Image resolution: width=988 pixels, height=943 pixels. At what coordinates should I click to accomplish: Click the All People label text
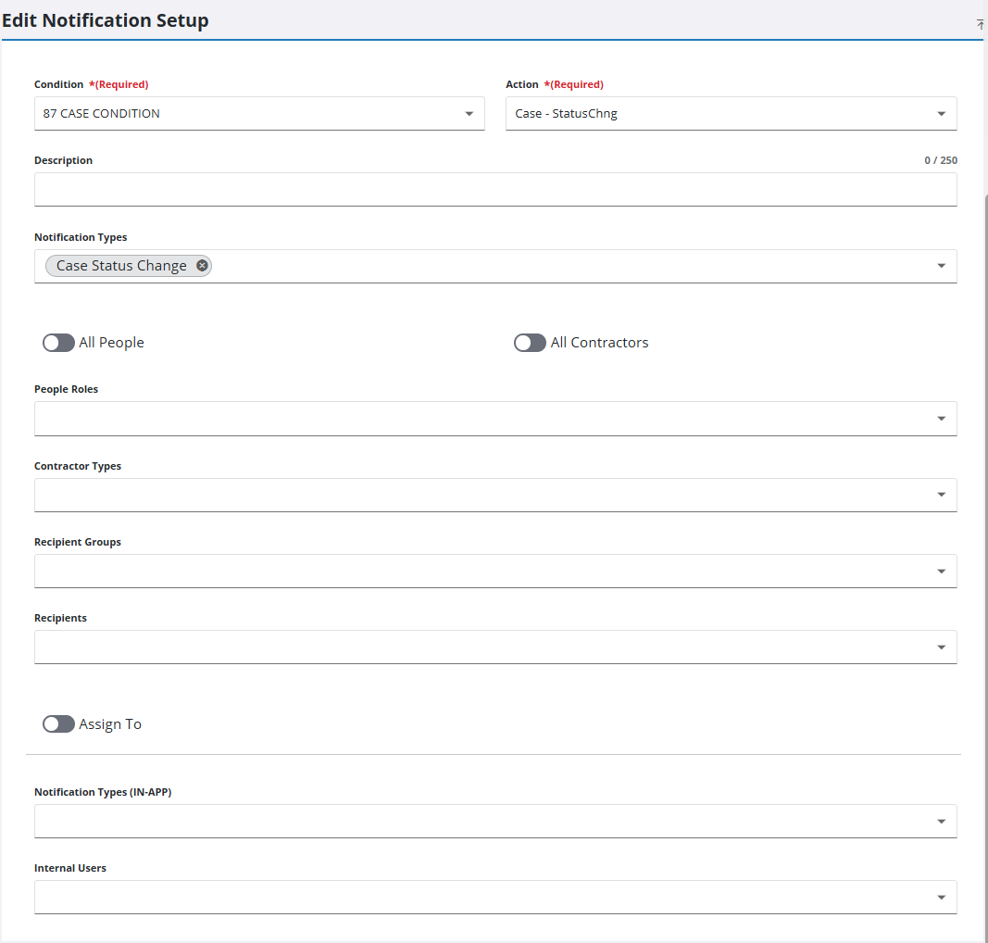pos(111,343)
